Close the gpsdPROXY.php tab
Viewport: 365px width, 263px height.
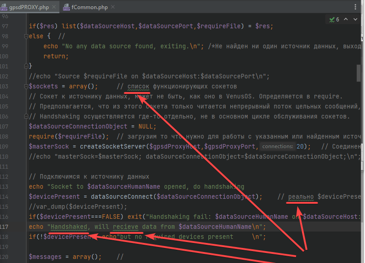(x=54, y=7)
